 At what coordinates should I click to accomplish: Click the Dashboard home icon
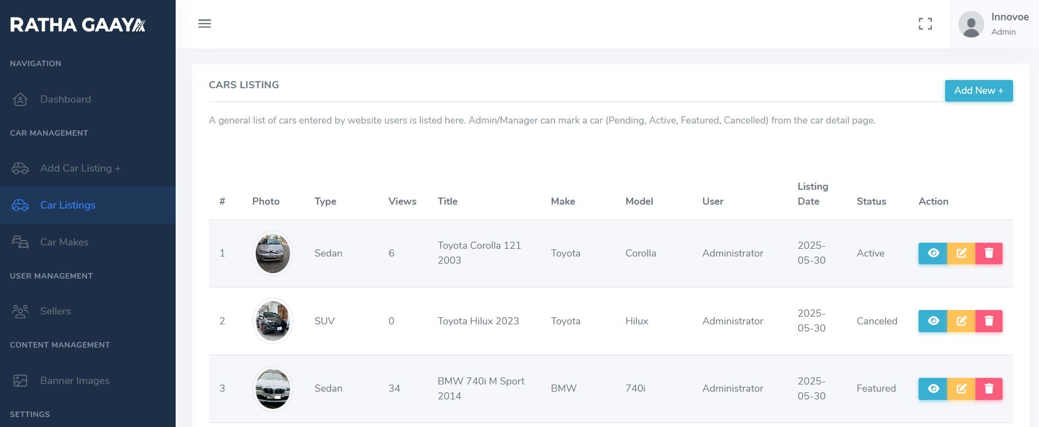point(20,99)
